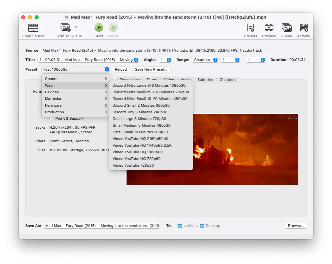The height and width of the screenshot is (264, 332).
Task: Open the Title selection dropdown
Action: [88, 60]
